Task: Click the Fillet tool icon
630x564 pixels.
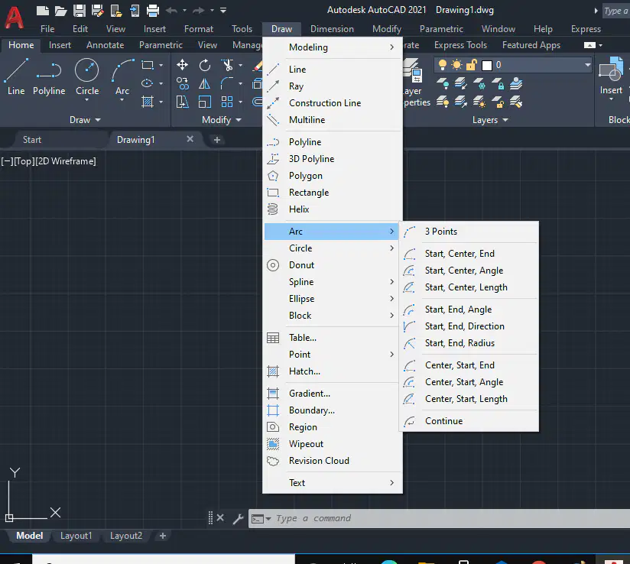Action: pyautogui.click(x=227, y=83)
